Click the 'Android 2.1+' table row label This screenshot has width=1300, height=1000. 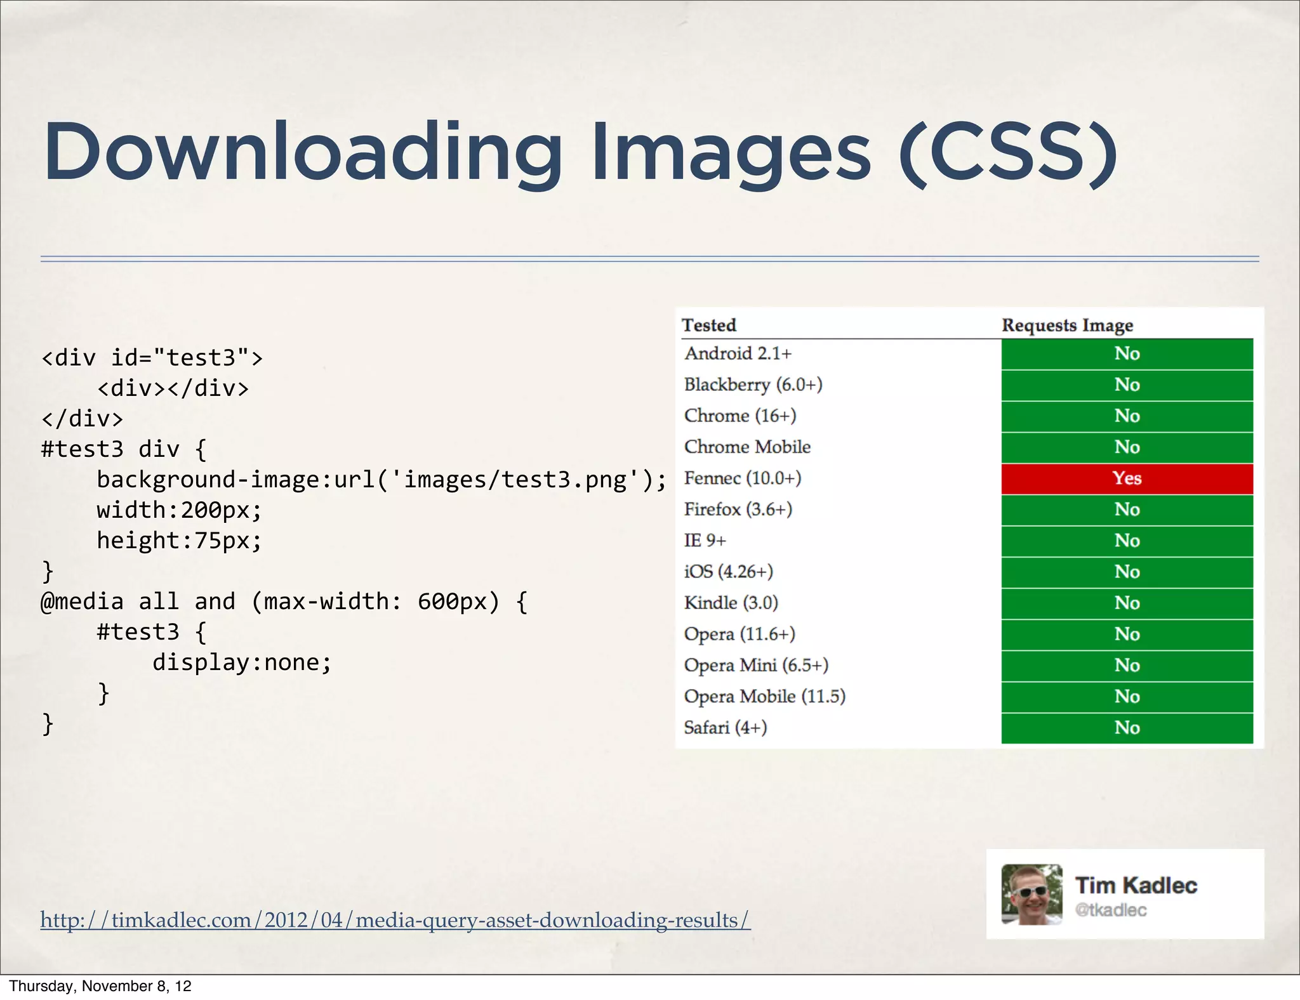point(738,353)
